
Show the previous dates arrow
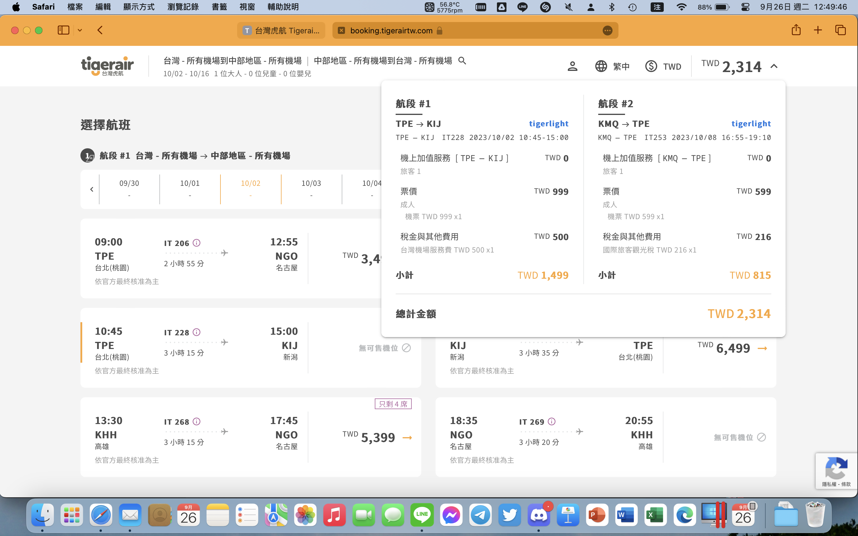click(92, 189)
